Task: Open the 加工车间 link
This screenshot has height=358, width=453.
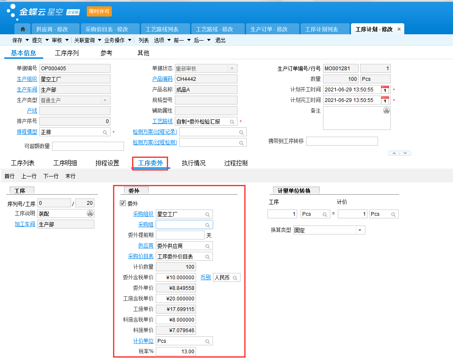Action: pos(25,224)
